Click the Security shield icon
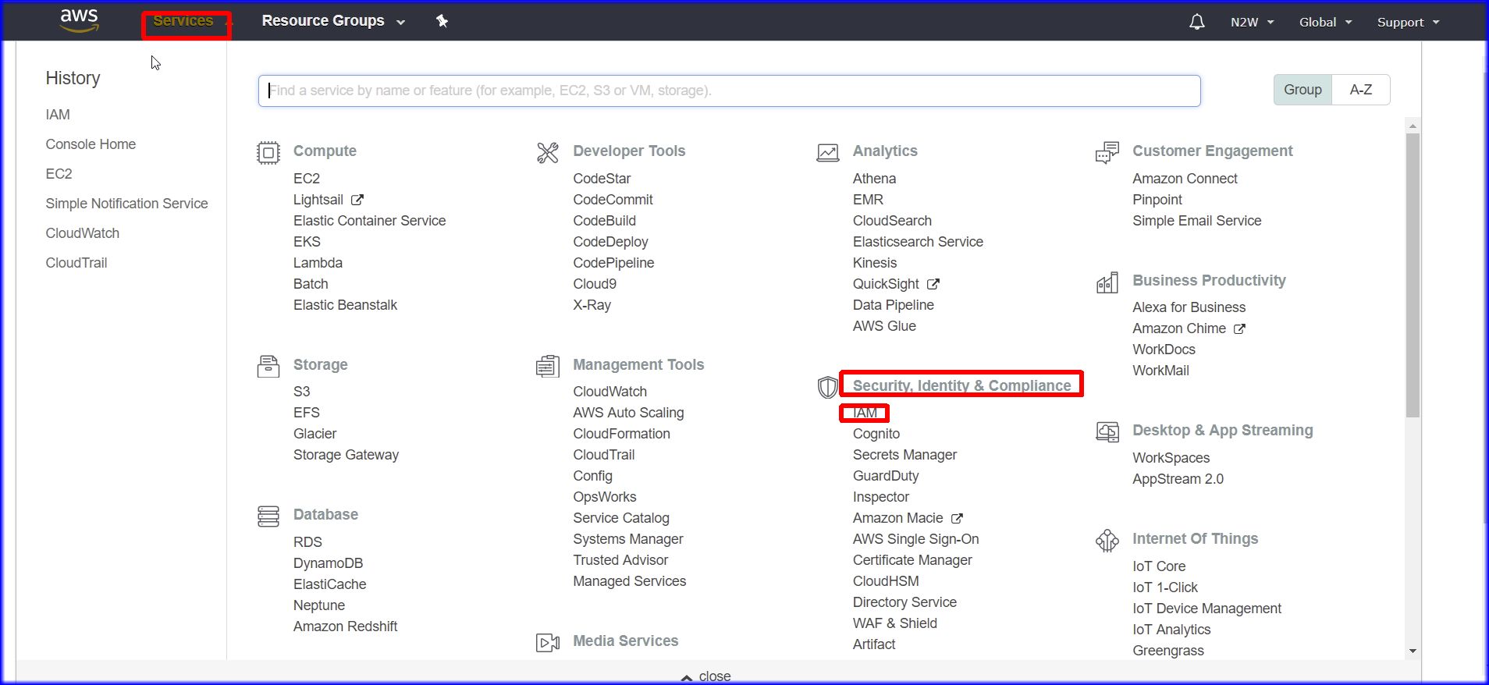Screen dimensions: 1489x685 pos(828,386)
